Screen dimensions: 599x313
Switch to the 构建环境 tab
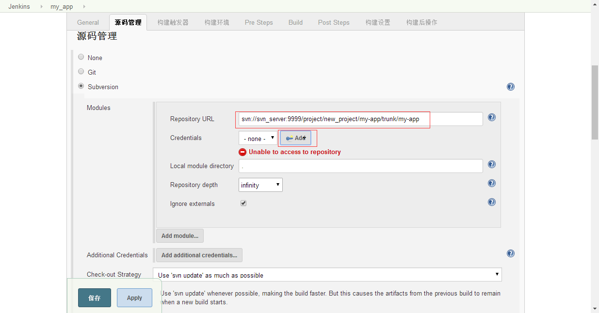coord(217,22)
